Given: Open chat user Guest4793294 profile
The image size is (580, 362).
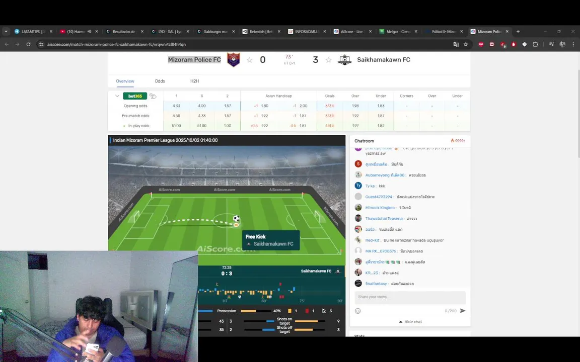Looking at the screenshot, I should [x=379, y=197].
